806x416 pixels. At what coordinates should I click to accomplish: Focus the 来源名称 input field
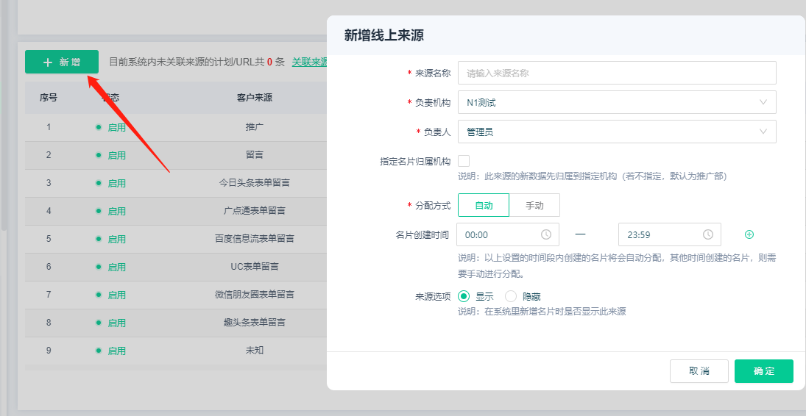click(616, 73)
